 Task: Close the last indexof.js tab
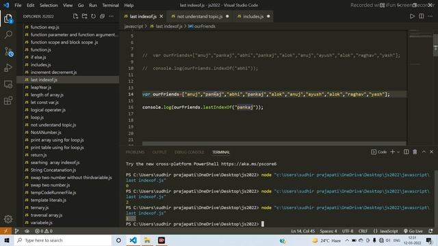pos(162,16)
